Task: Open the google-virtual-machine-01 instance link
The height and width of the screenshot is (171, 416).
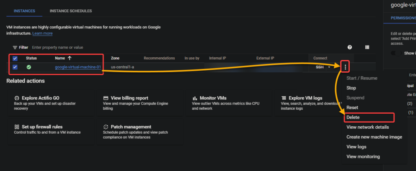Action: (78, 67)
